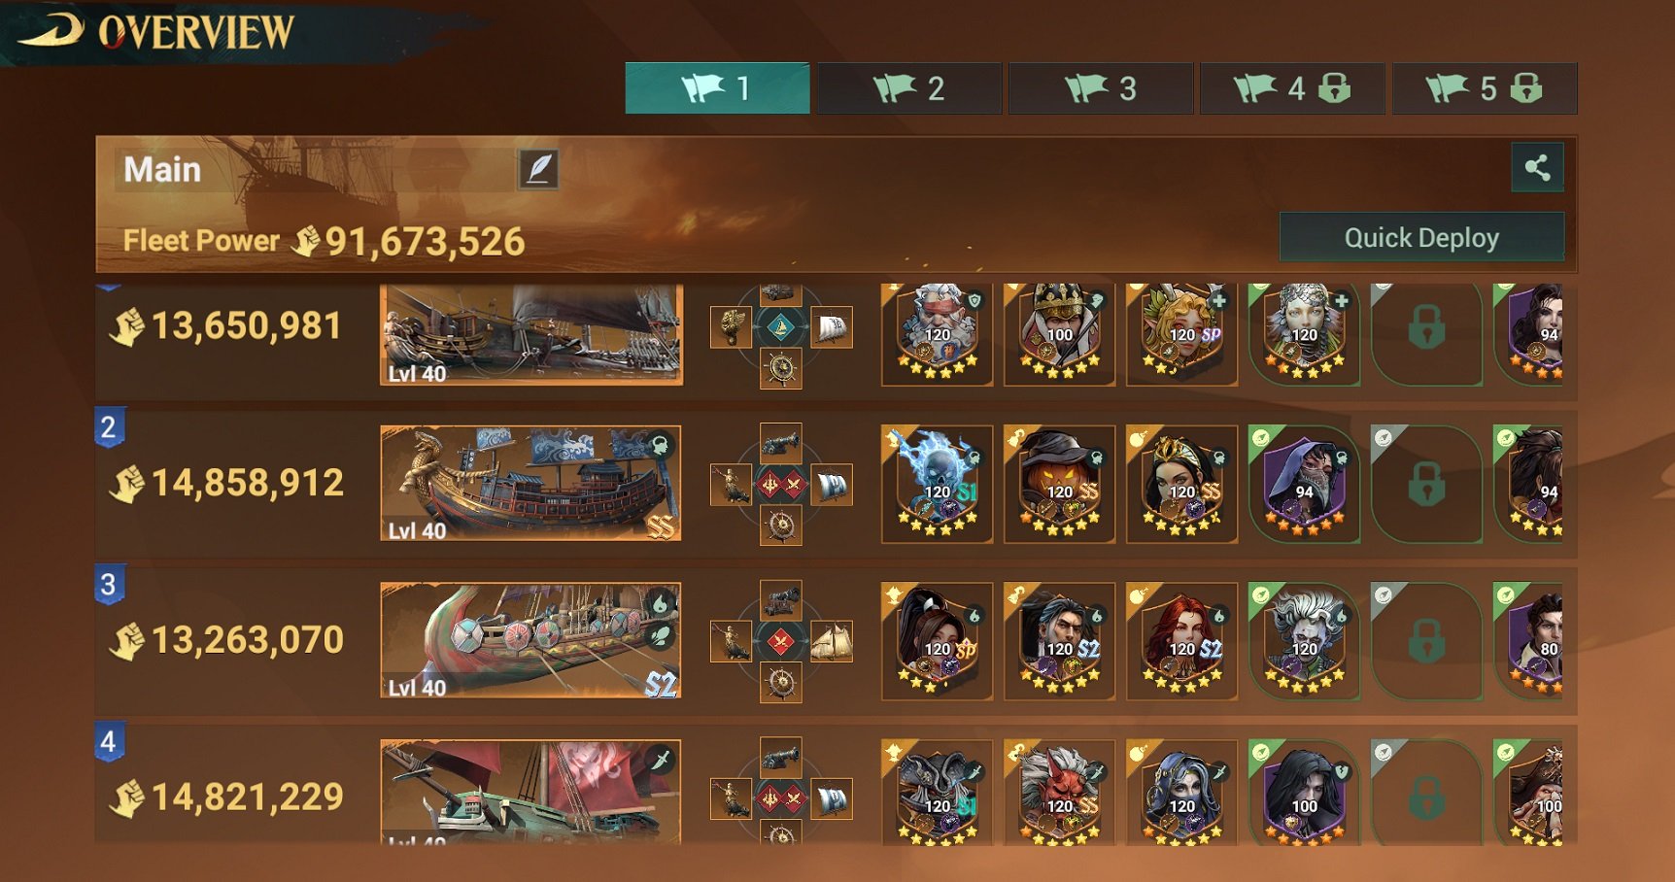The image size is (1675, 882).
Task: Switch to fleet flag tab 2
Action: pos(909,88)
